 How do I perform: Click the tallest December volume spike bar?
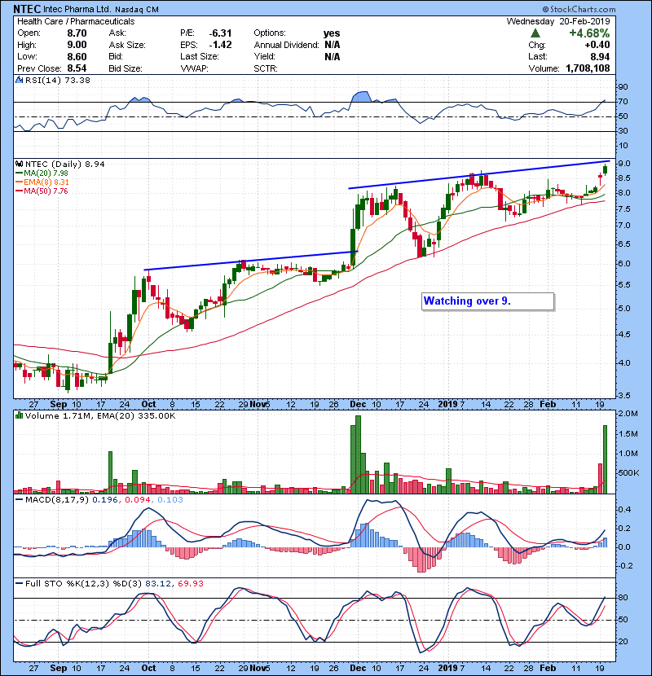tap(358, 454)
